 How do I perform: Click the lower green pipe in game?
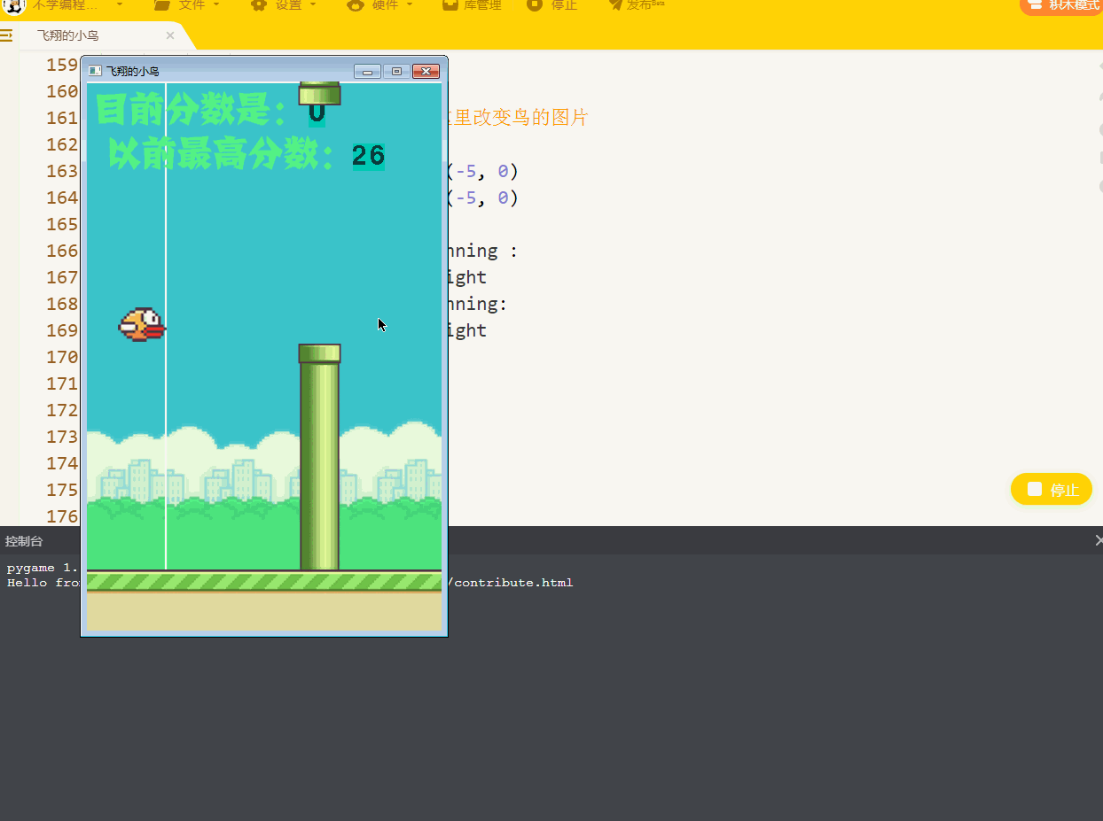[319, 457]
